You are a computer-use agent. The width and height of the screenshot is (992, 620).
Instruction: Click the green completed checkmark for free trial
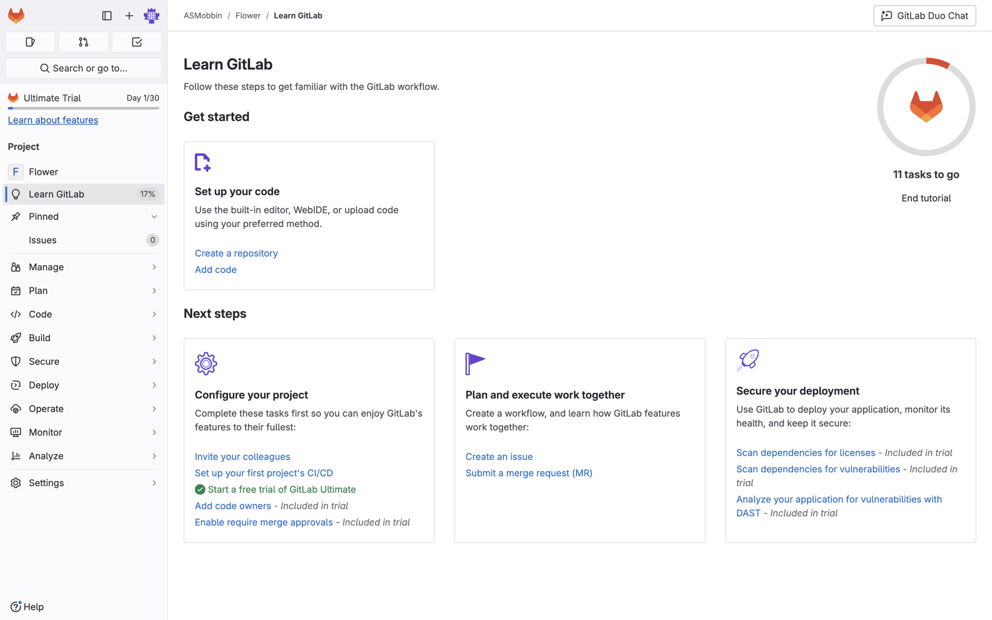(x=200, y=489)
